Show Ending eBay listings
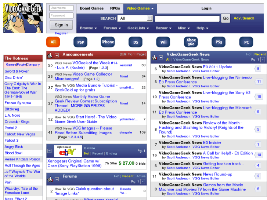267x200 pixels. pyautogui.click(x=112, y=153)
